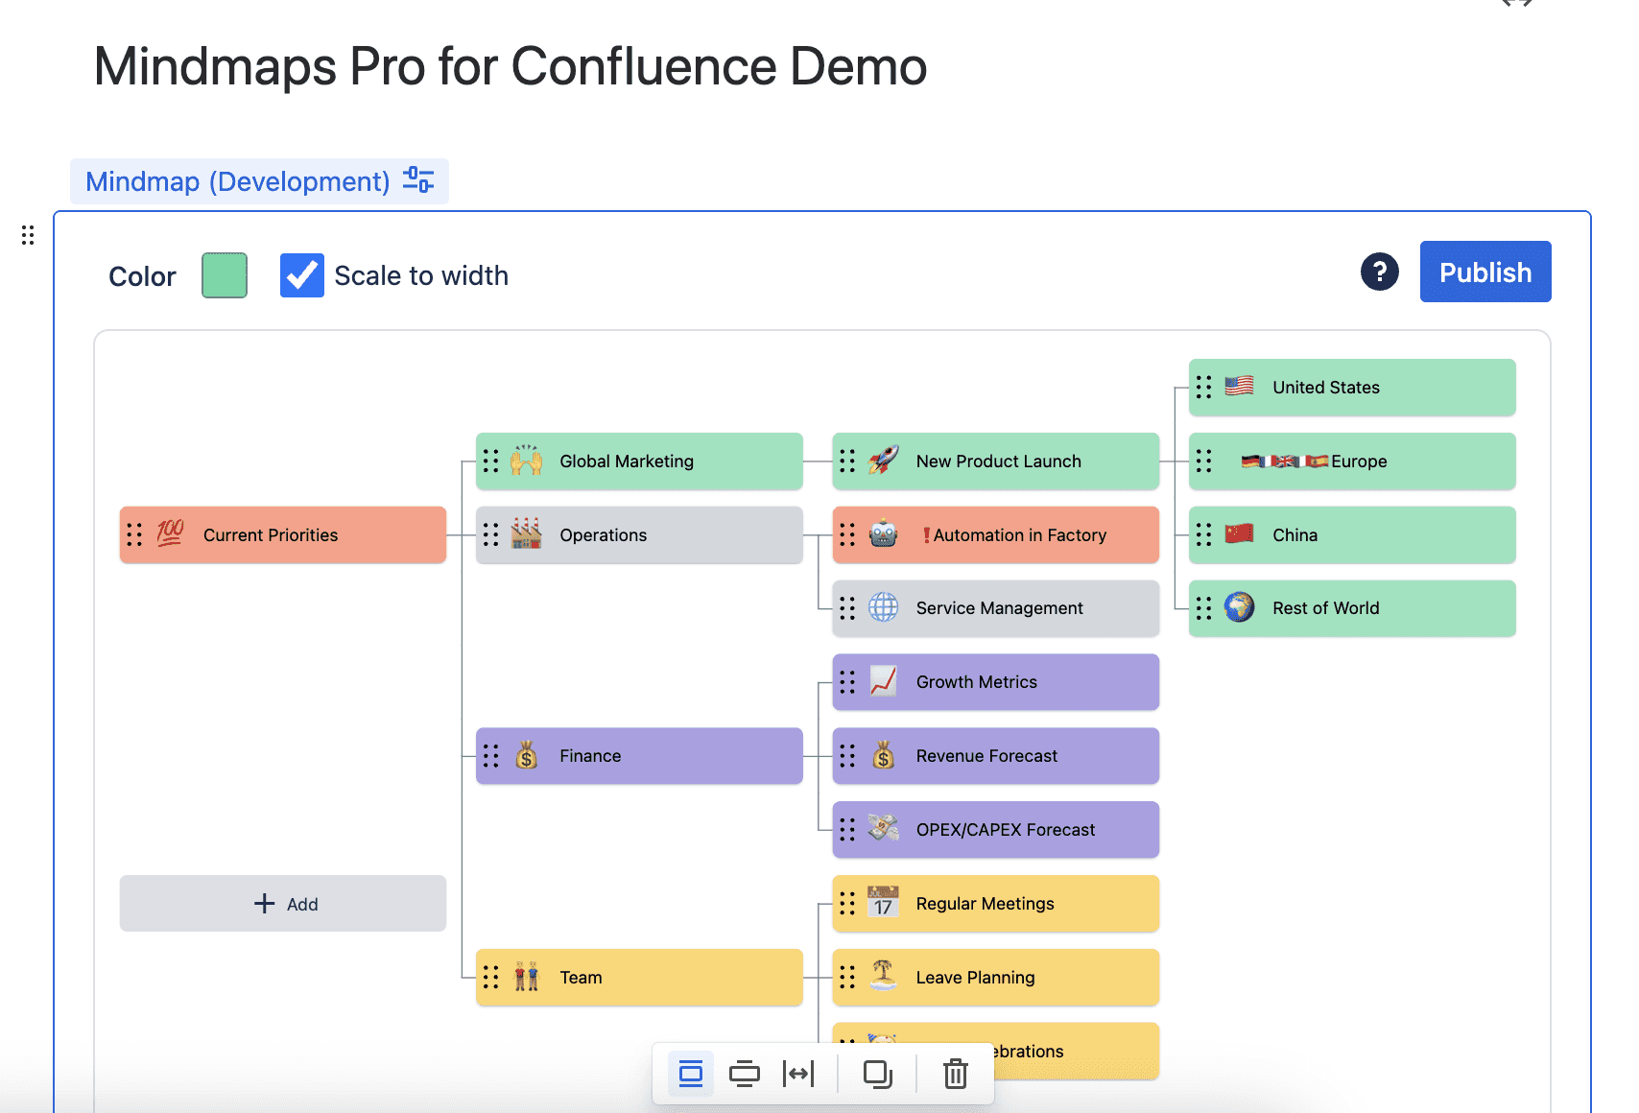Click the drag handle of Leave Planning
1639x1113 pixels.
coord(847,978)
